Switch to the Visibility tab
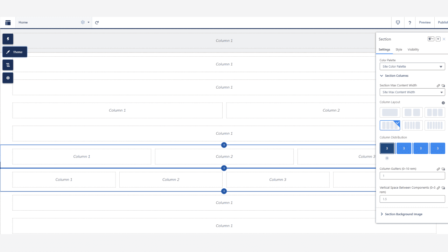 click(x=413, y=49)
